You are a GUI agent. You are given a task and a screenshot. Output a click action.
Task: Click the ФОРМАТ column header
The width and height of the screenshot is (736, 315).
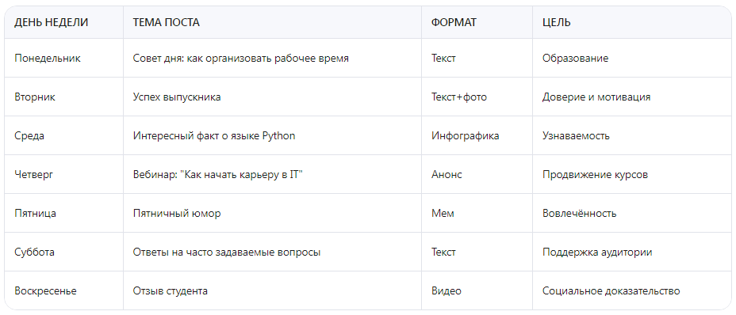[x=454, y=22]
